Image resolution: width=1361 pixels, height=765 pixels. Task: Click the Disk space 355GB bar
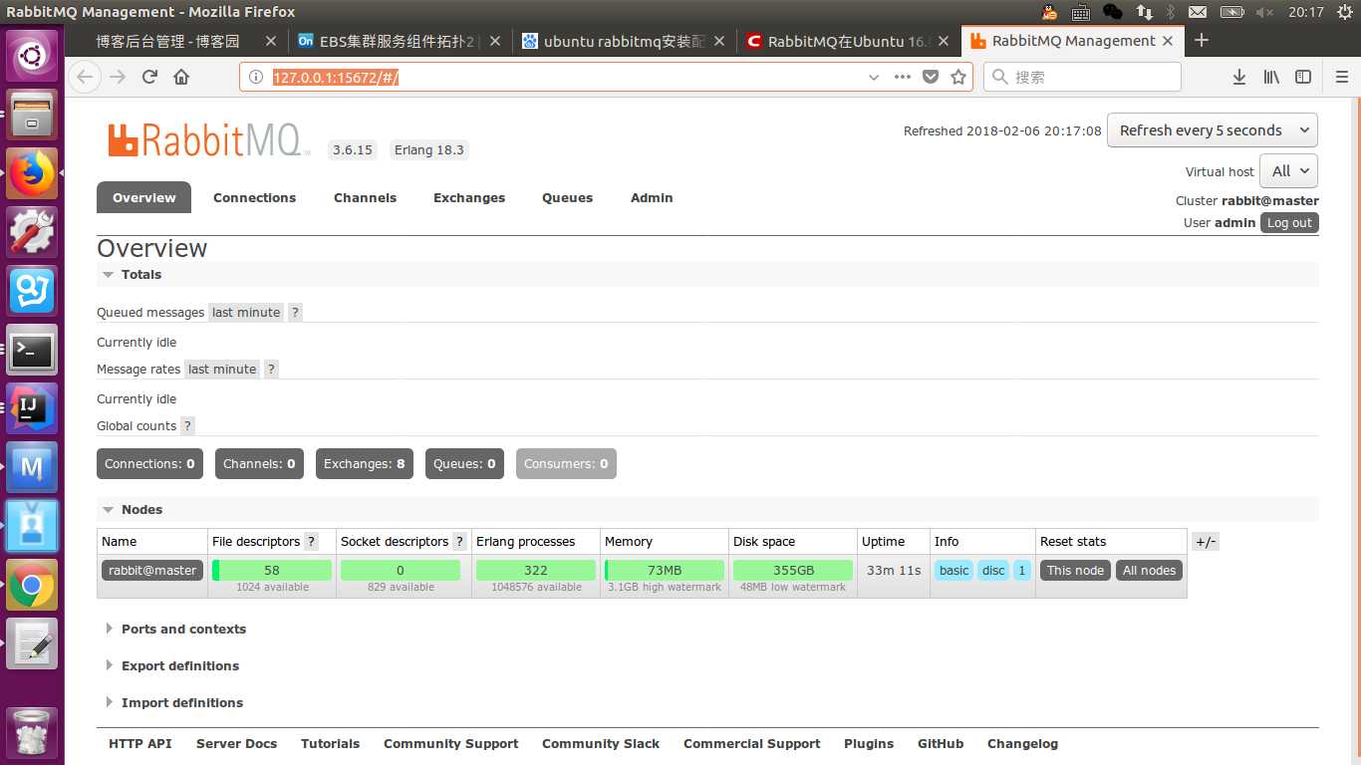(x=793, y=571)
